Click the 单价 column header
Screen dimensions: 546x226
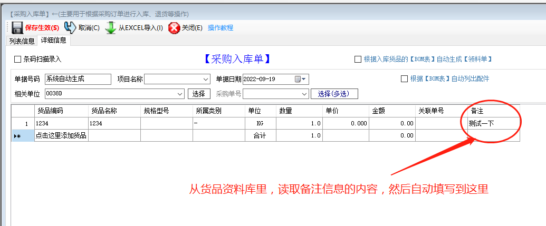346,111
